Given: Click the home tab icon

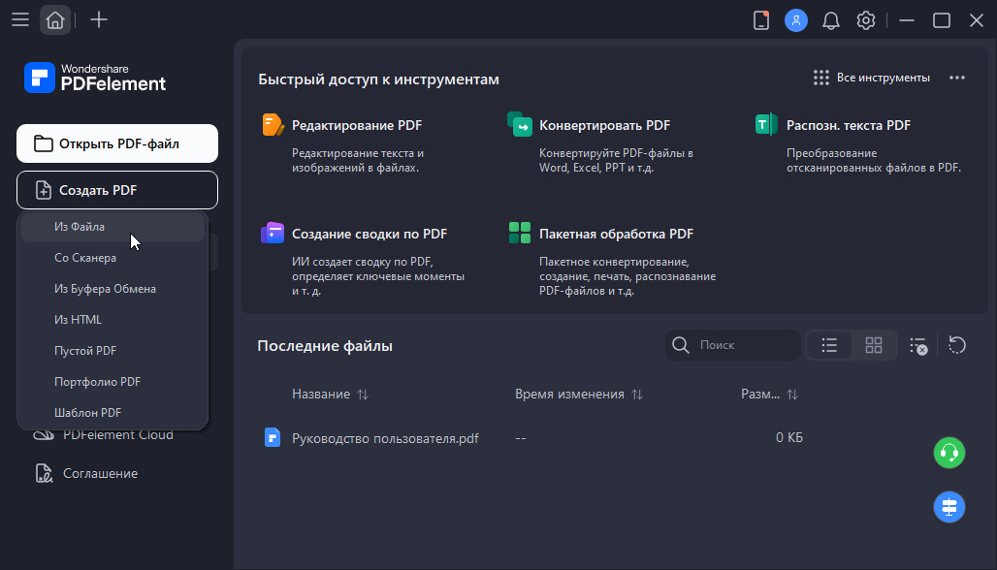Looking at the screenshot, I should point(55,20).
